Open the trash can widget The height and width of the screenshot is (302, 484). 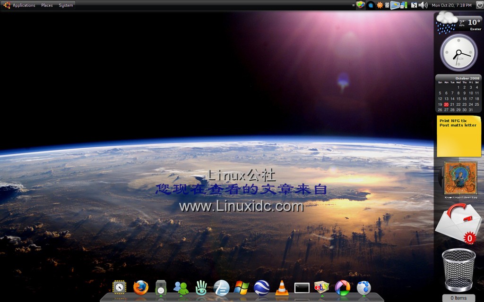tap(458, 270)
